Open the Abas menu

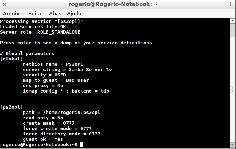[55, 14]
